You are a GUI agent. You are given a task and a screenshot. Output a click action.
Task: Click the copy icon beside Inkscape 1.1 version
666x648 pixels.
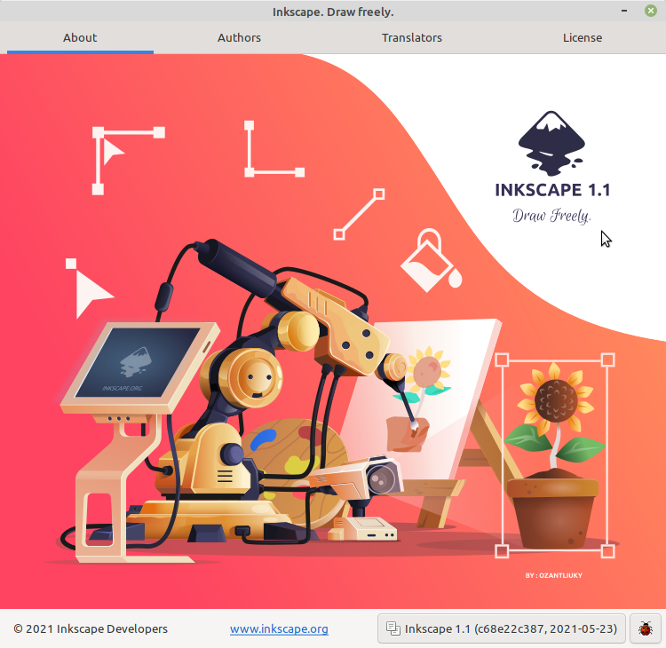click(392, 628)
